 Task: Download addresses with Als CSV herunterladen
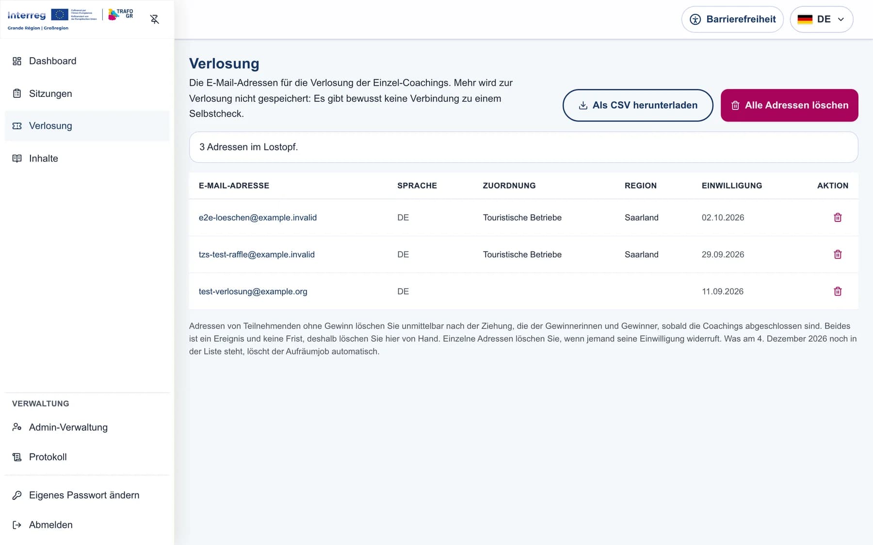coord(638,105)
